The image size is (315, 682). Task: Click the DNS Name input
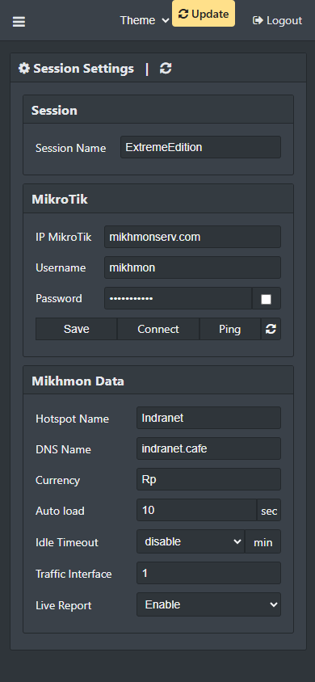click(x=209, y=448)
